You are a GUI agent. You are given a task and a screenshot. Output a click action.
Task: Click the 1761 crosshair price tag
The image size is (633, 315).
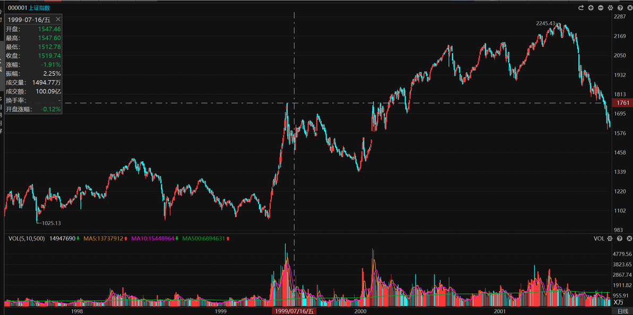click(x=622, y=103)
